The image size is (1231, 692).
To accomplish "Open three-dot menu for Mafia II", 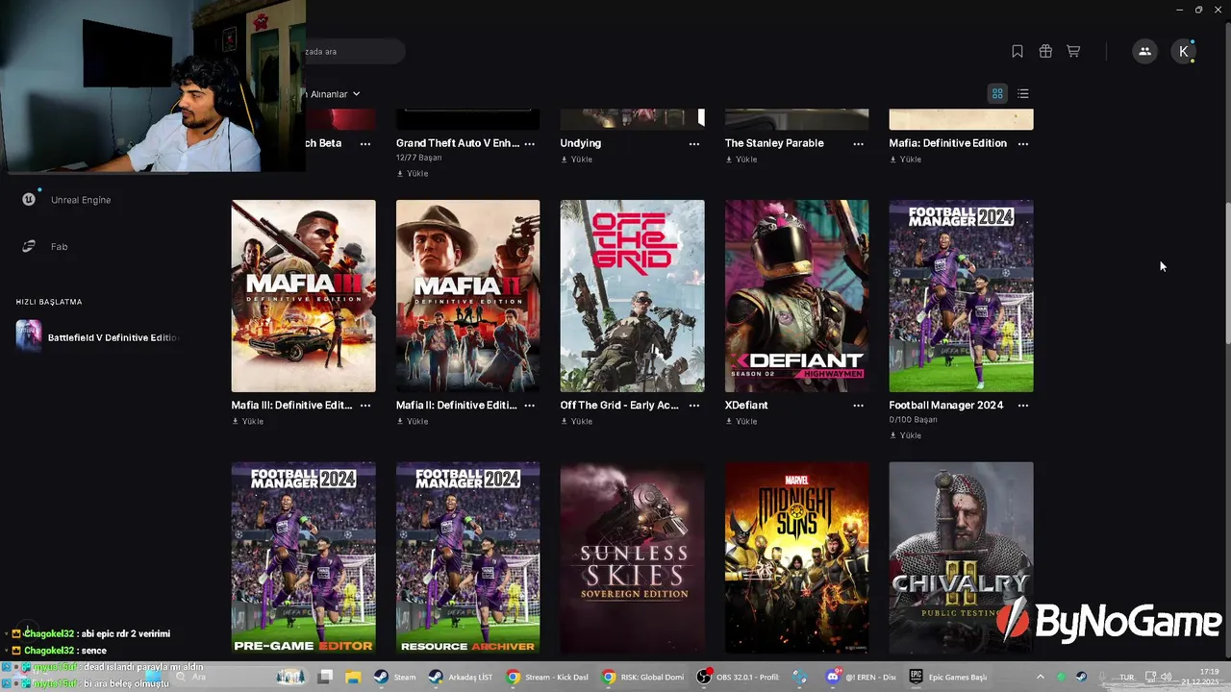I will [x=530, y=406].
